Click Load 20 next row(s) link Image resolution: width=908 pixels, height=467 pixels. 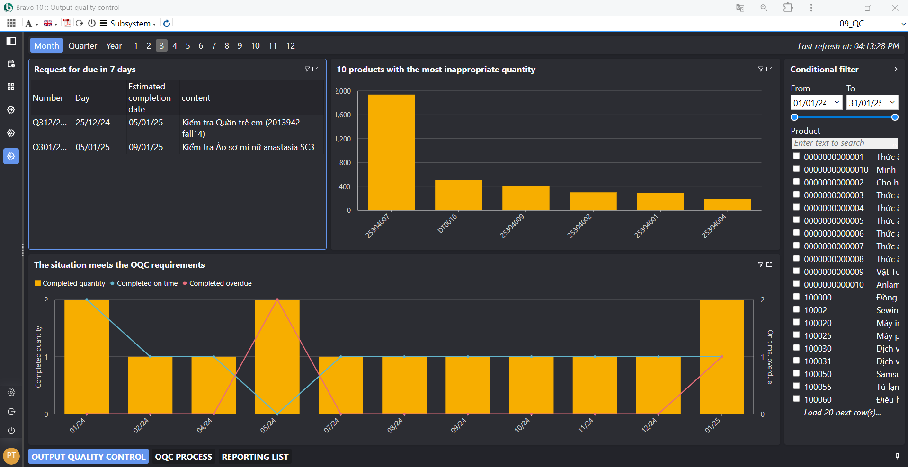(x=842, y=413)
